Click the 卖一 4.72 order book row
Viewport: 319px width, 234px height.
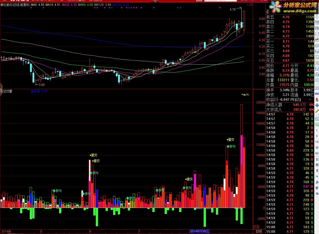[x=290, y=36]
